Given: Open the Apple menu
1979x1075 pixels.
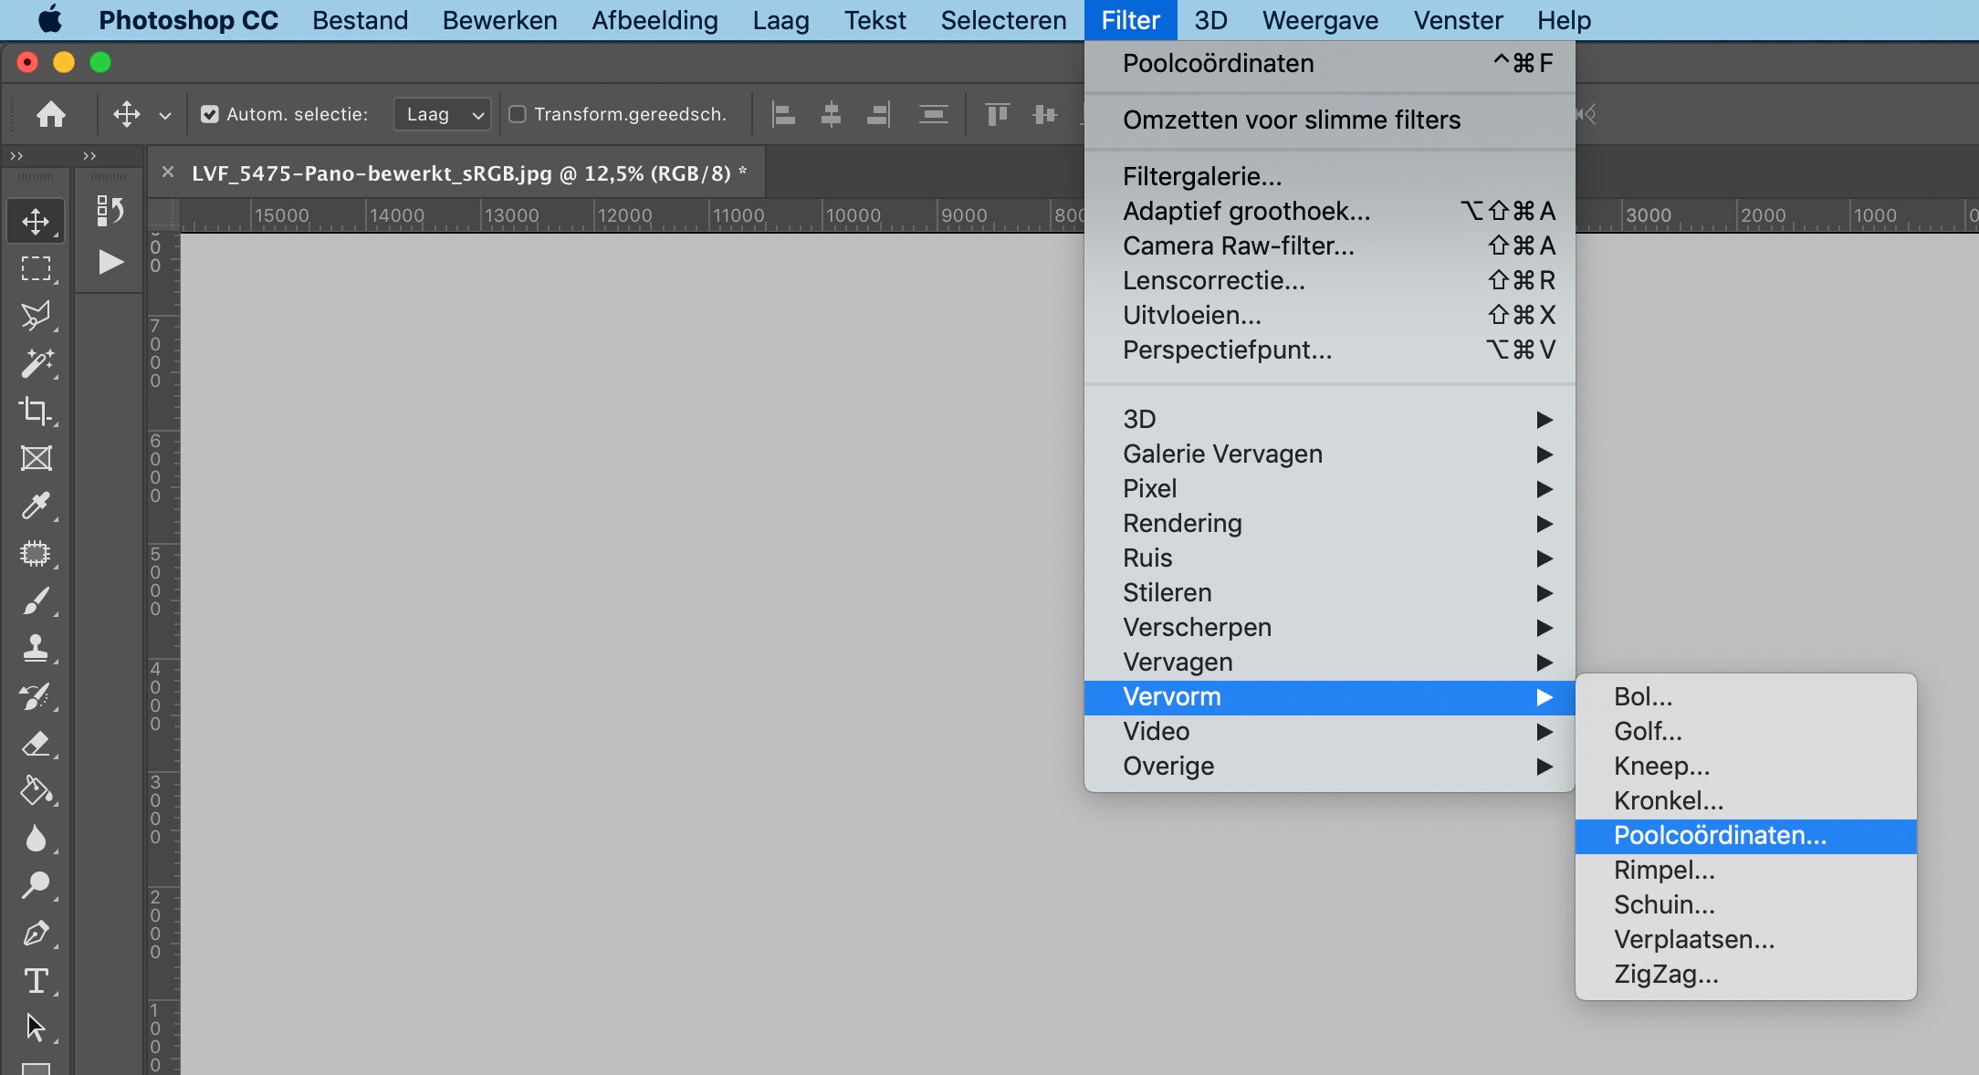Looking at the screenshot, I should coord(49,20).
